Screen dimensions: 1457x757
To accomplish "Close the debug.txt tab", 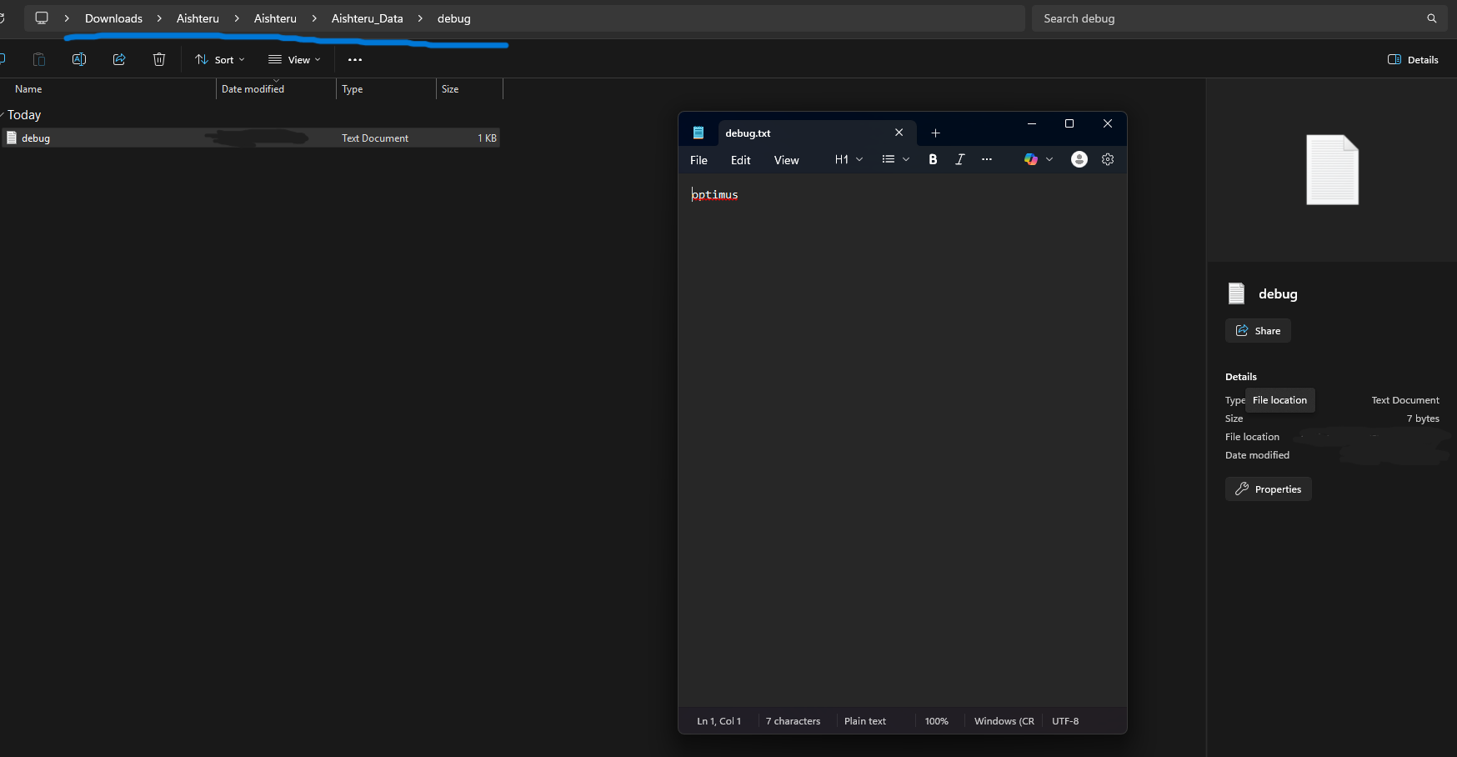I will 899,133.
